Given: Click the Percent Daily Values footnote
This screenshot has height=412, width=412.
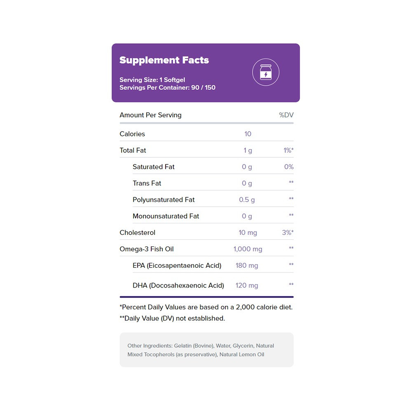Looking at the screenshot, I should pyautogui.click(x=206, y=307).
